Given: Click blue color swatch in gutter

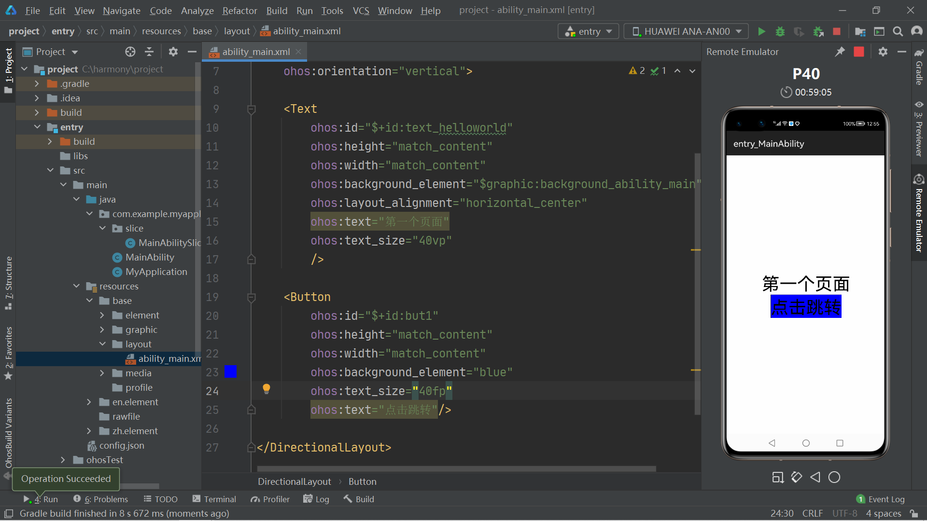Looking at the screenshot, I should (231, 372).
